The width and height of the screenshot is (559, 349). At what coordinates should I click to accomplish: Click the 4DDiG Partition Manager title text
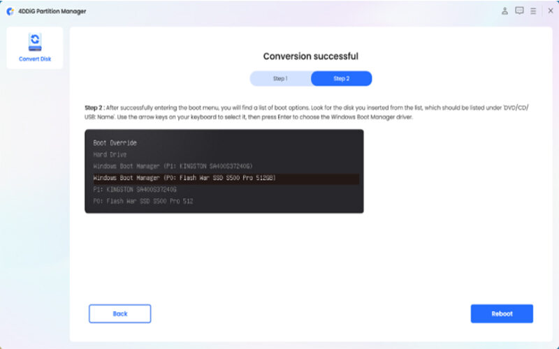47,11
